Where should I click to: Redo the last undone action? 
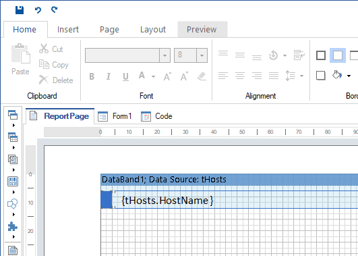pos(54,9)
